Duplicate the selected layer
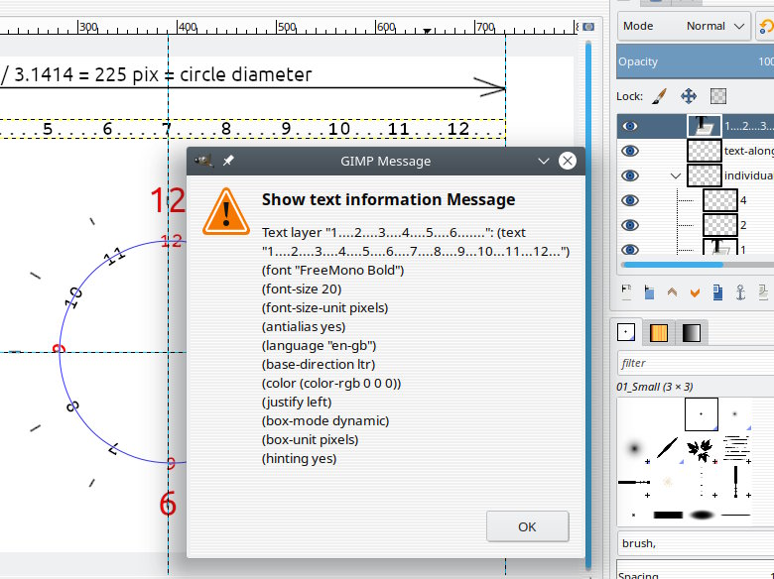The height and width of the screenshot is (579, 774). point(717,291)
